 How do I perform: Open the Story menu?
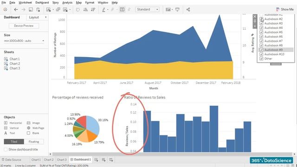pyautogui.click(x=55, y=2)
